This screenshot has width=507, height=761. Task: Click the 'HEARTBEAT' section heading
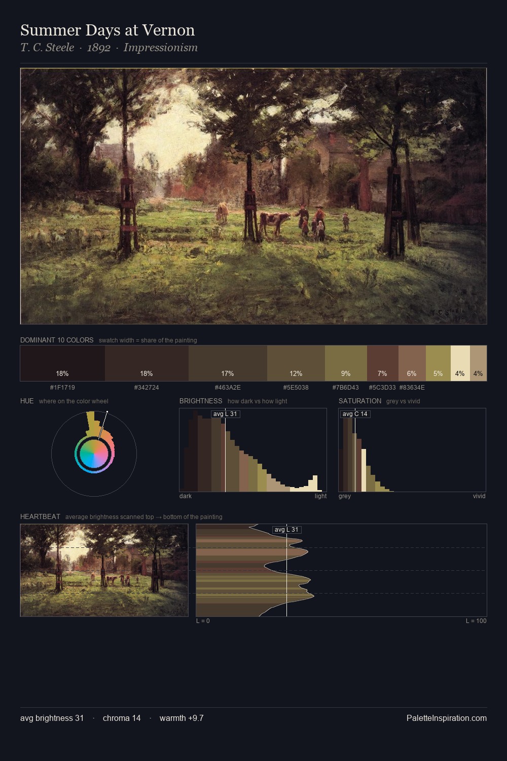click(x=40, y=516)
